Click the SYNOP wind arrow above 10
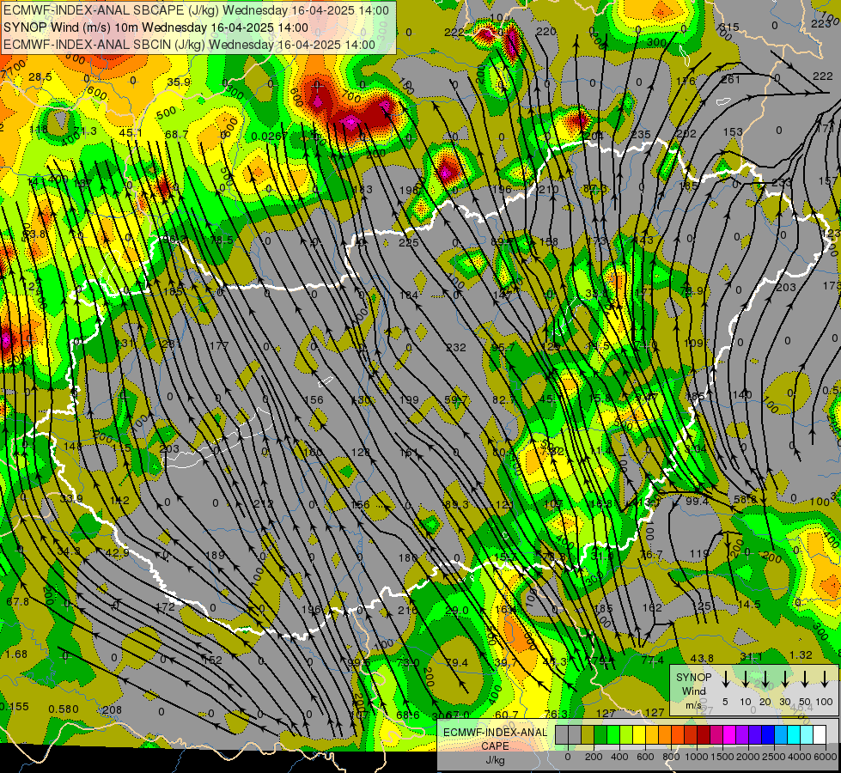Viewport: 841px width, 773px height. point(745,679)
